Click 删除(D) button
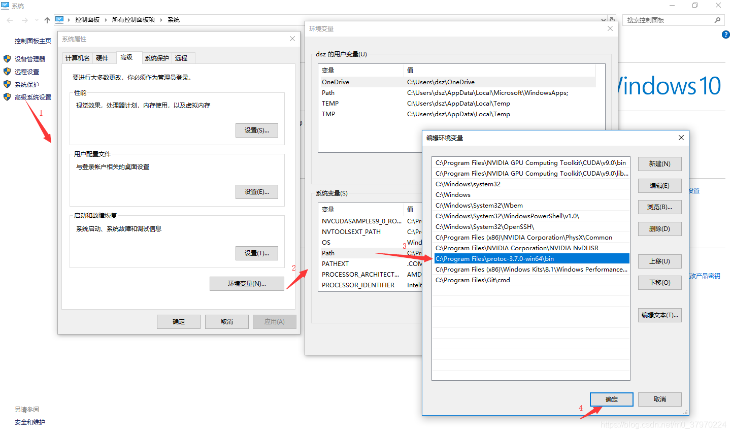Screen dimensions: 731x434 (x=660, y=229)
